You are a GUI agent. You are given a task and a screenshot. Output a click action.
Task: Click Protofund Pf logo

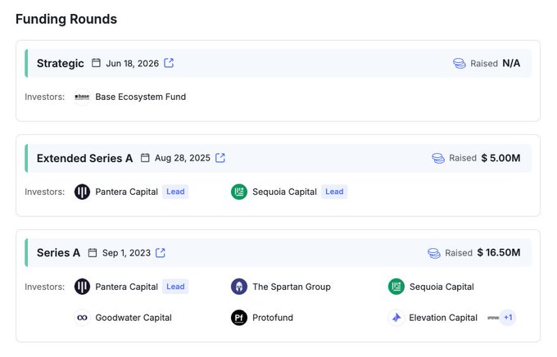239,318
